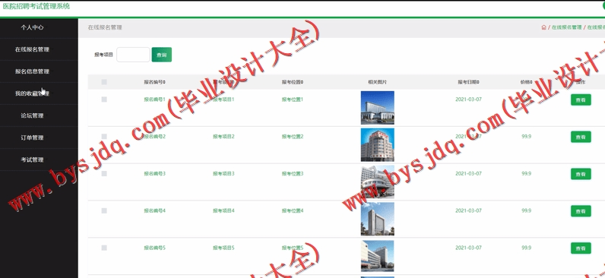Sort by 报考日期 column header
The height and width of the screenshot is (278, 605).
coord(469,82)
